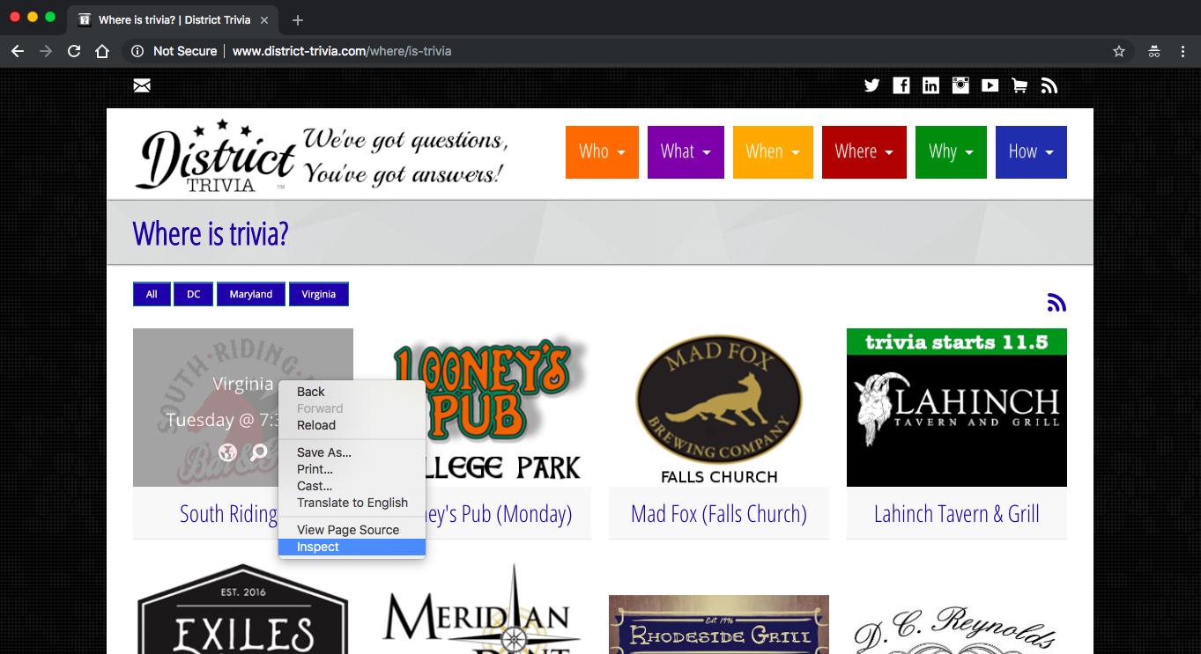Choose Inspect in context menu

pos(352,547)
